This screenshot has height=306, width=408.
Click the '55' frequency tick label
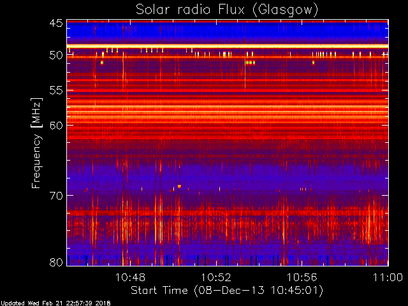pyautogui.click(x=56, y=91)
